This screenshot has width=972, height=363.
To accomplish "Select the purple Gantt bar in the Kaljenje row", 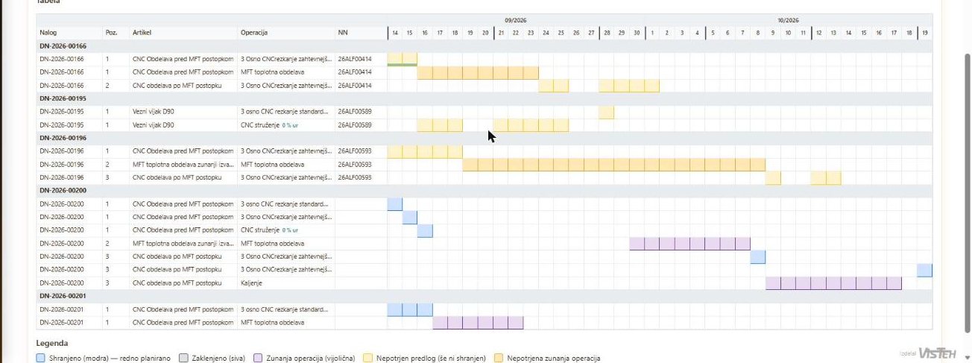I will point(834,283).
